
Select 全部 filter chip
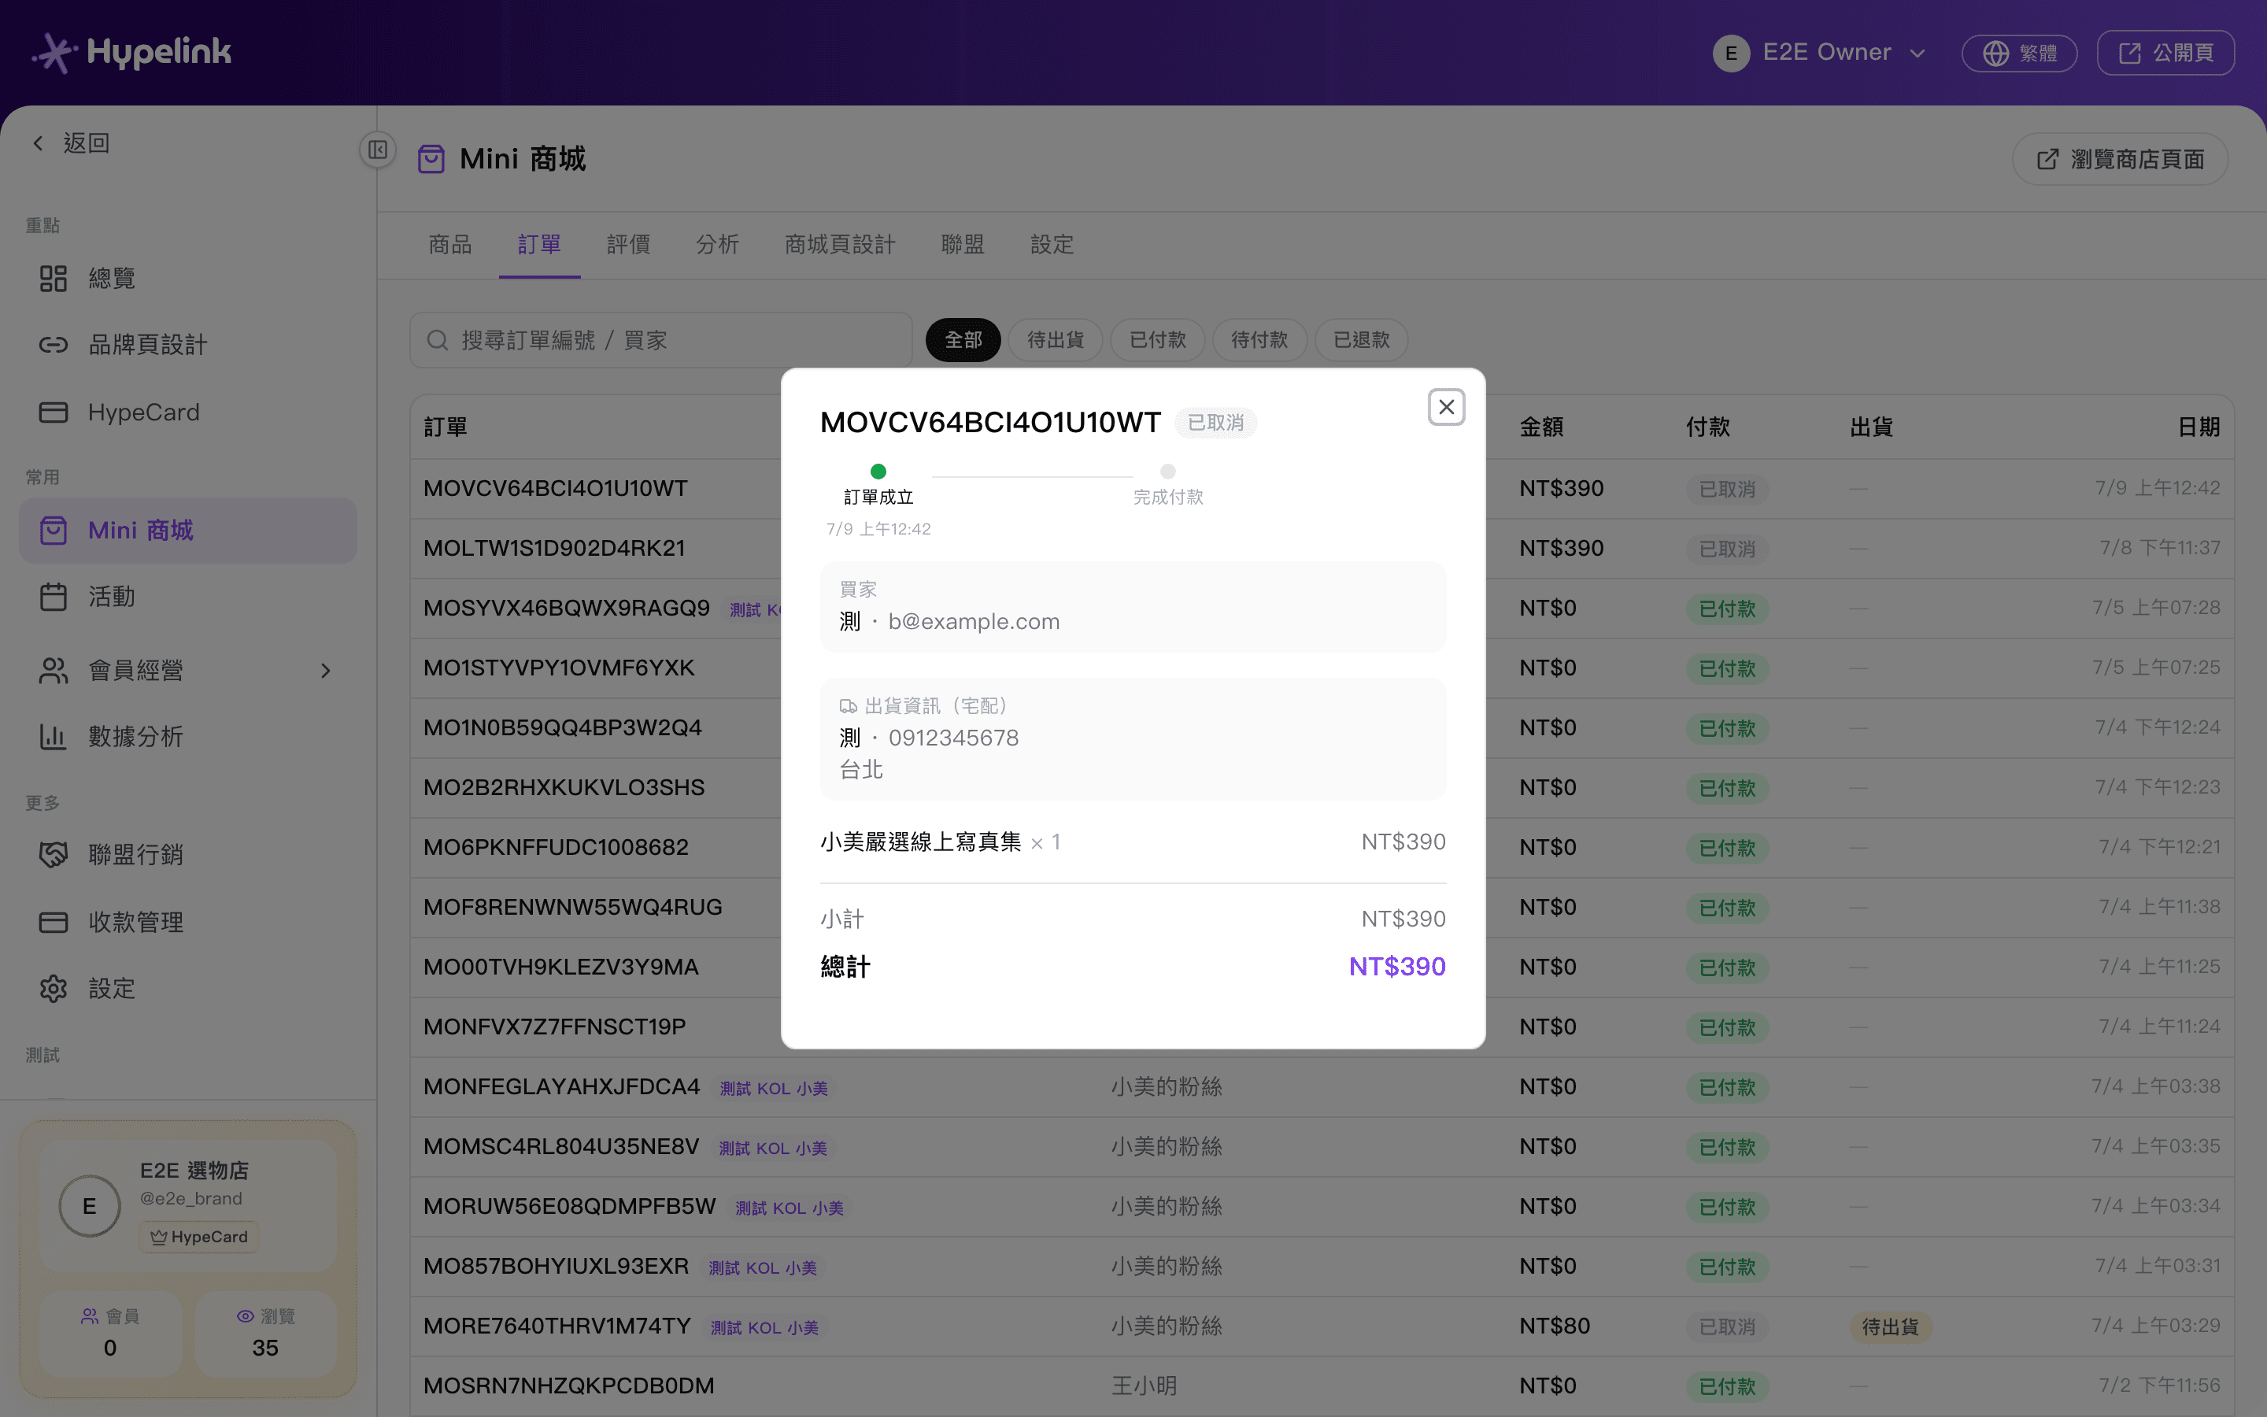pos(963,340)
